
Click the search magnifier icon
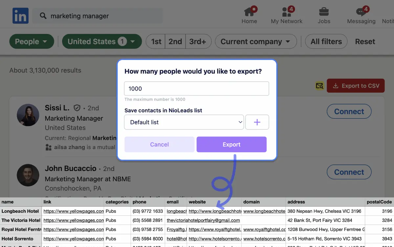[43, 16]
